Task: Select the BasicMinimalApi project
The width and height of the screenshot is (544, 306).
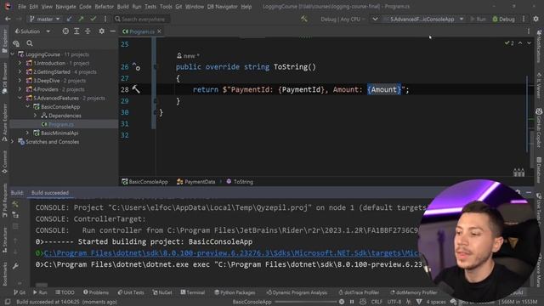Action: tap(59, 133)
